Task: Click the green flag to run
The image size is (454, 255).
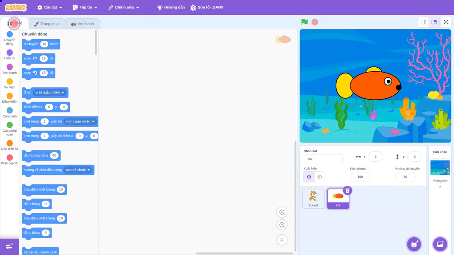Action: [x=304, y=22]
